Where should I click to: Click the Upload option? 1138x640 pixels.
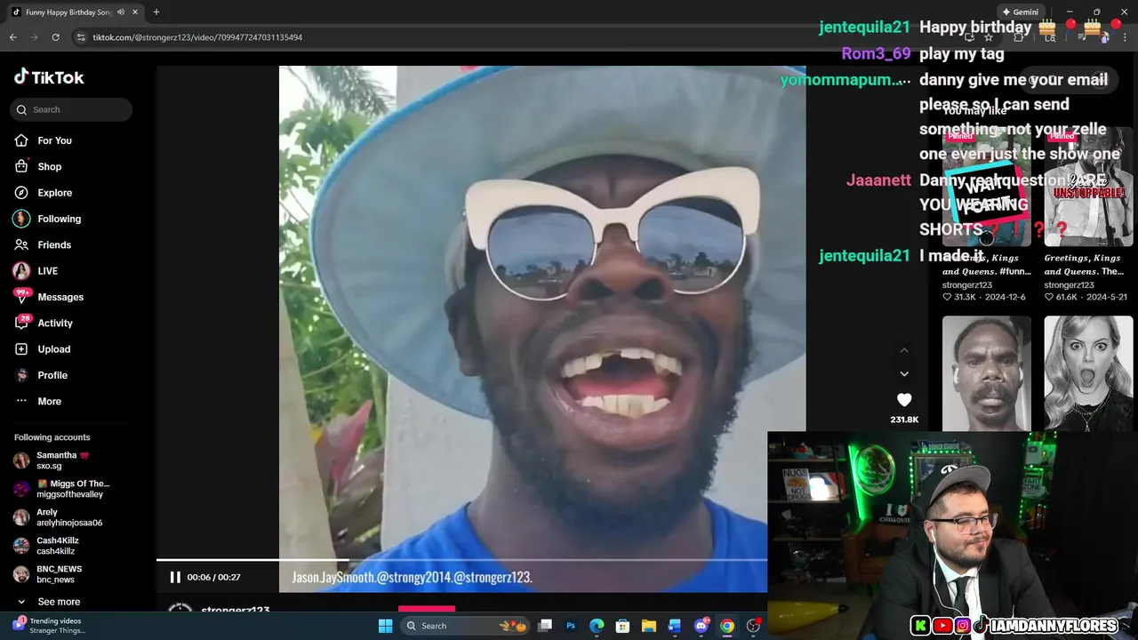pos(53,349)
